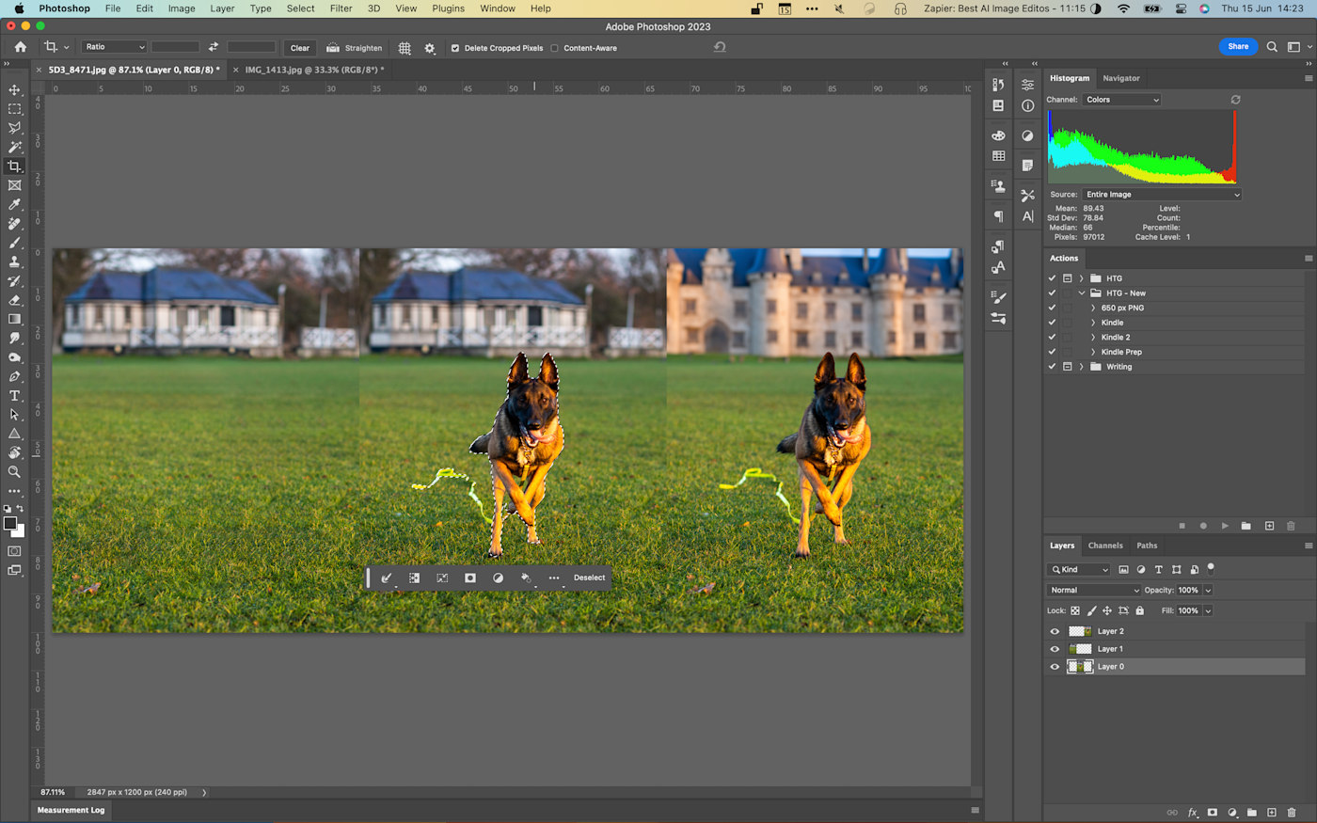
Task: Click Deselect in the contextual task bar
Action: click(590, 578)
